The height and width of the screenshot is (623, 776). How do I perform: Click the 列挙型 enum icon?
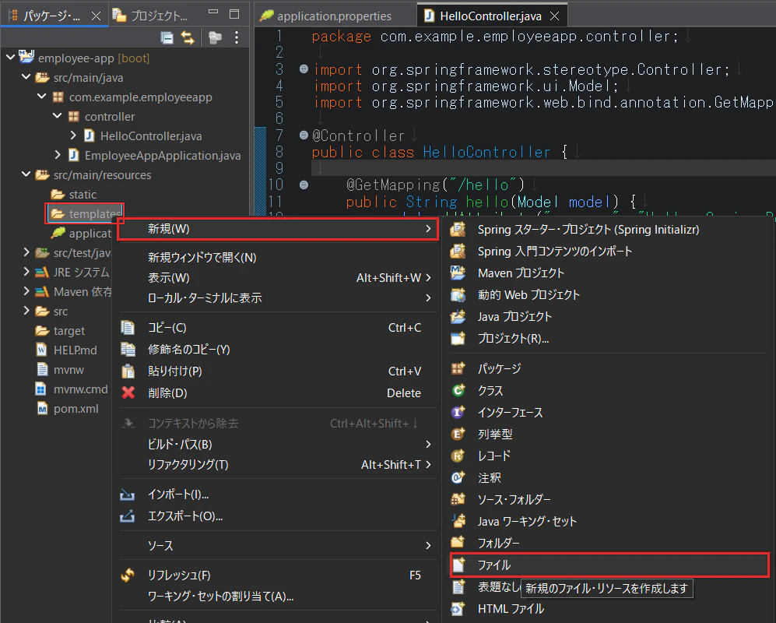pos(458,434)
